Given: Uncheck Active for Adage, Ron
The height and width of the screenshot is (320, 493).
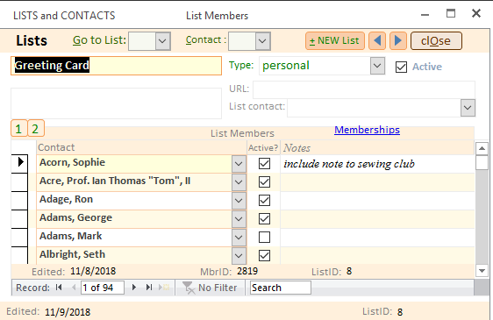Looking at the screenshot, I should click(x=264, y=200).
